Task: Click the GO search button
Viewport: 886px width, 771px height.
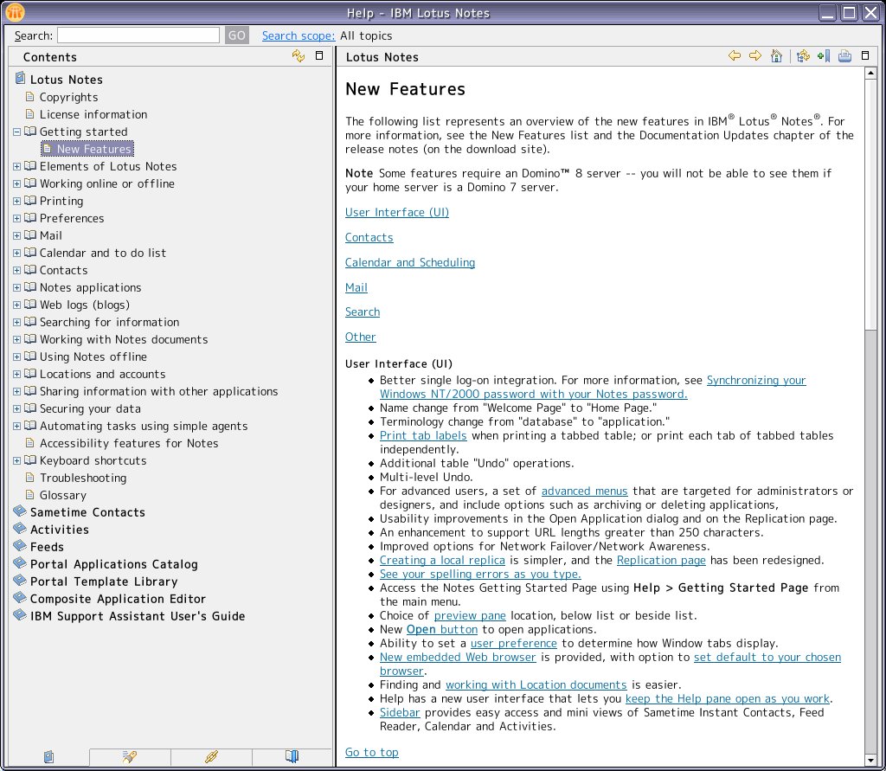Action: [237, 35]
